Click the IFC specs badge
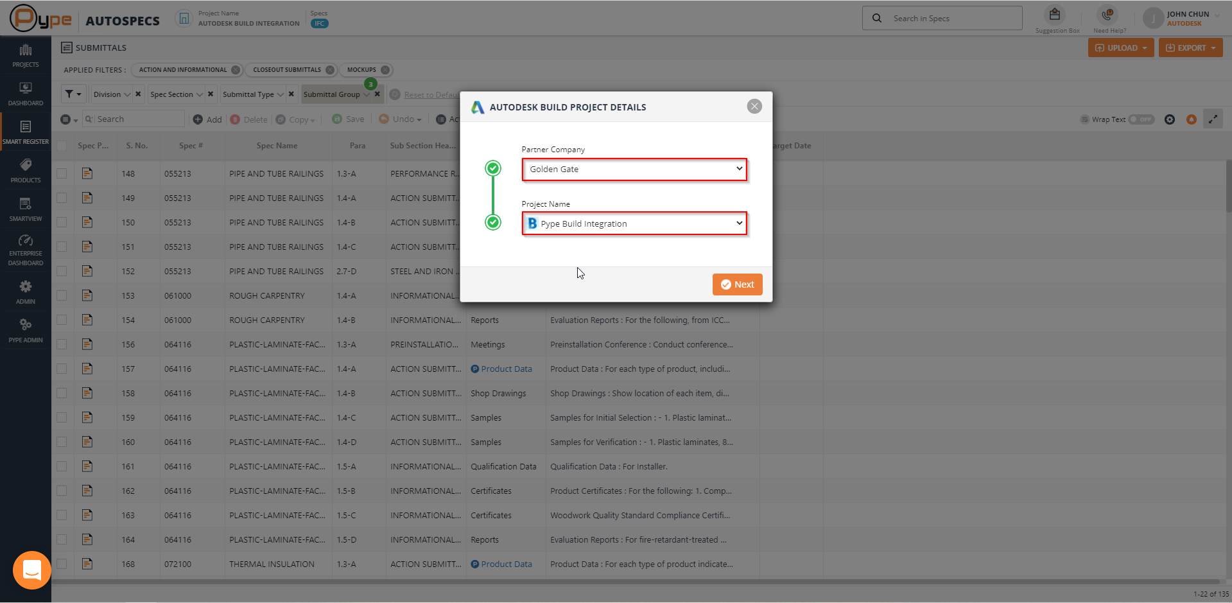This screenshot has height=603, width=1232. tap(319, 24)
